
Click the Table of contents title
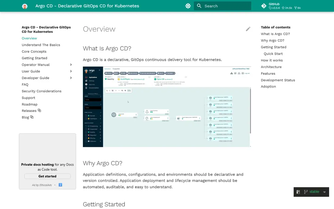275,27
